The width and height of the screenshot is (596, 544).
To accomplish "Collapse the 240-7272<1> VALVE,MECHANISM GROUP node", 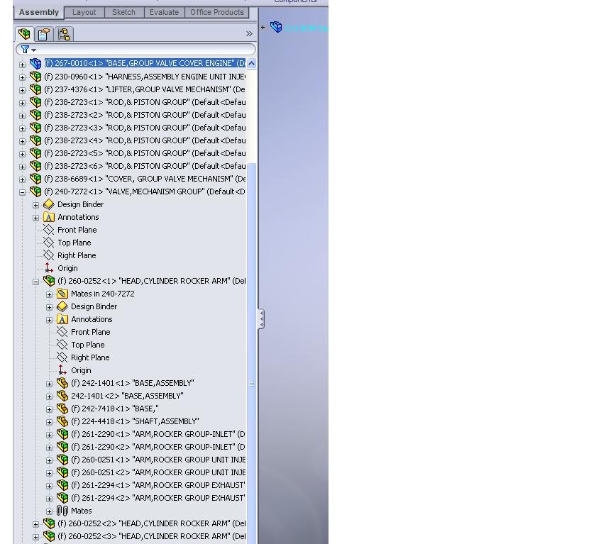I will point(23,193).
